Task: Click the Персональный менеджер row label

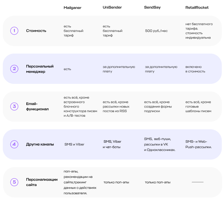Action: pyautogui.click(x=40, y=69)
